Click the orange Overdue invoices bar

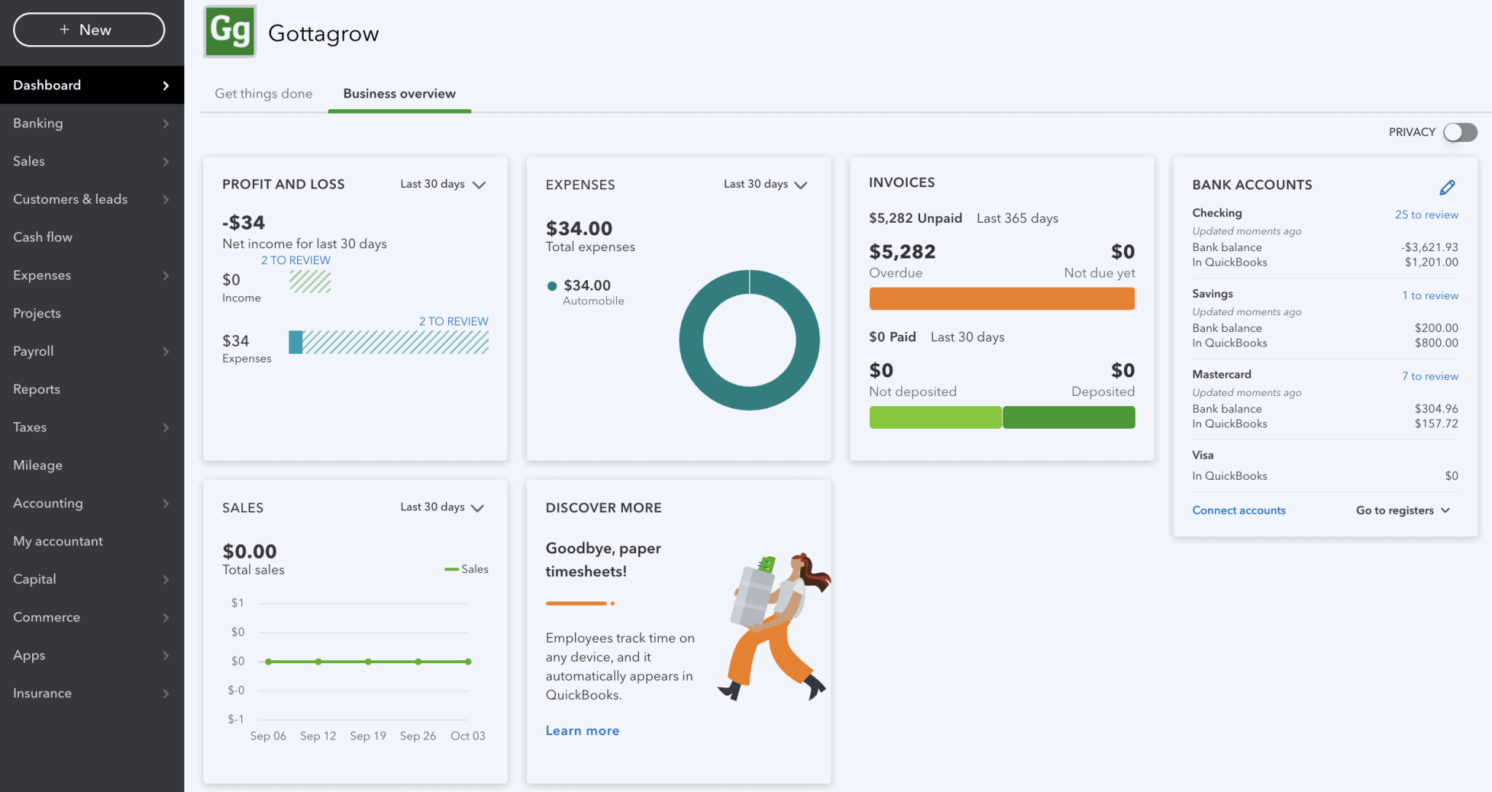point(1002,298)
